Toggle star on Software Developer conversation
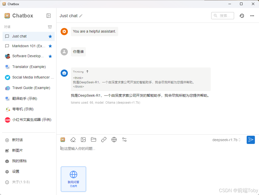The height and width of the screenshot is (195, 259). [x=50, y=56]
